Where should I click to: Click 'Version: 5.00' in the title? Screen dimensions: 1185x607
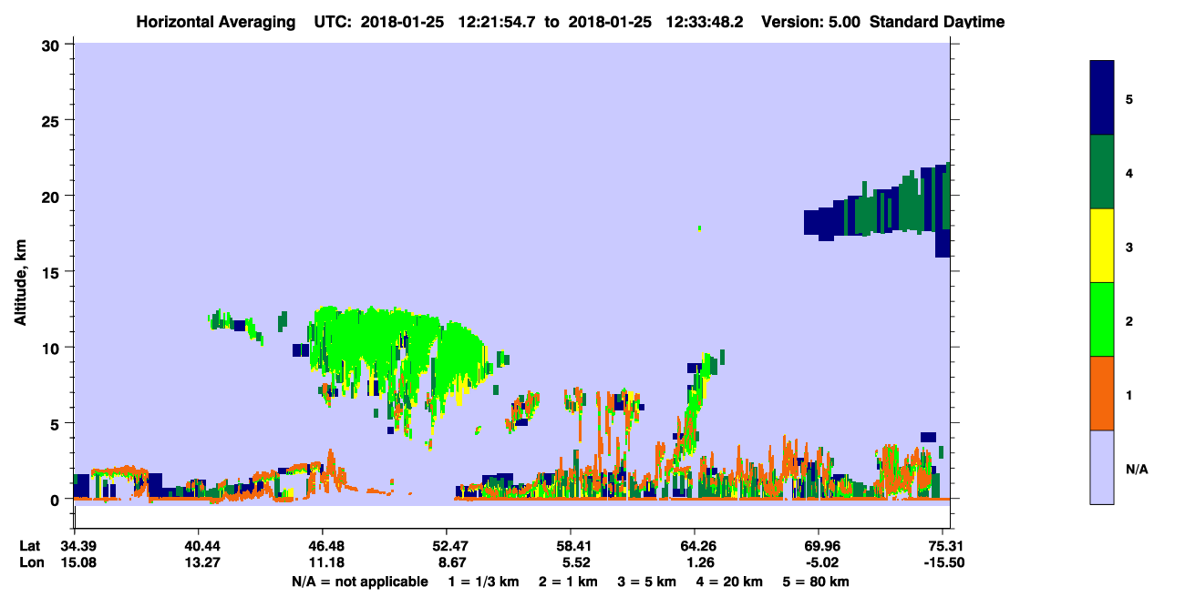click(x=809, y=22)
